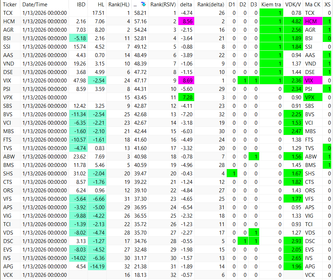The width and height of the screenshot is (333, 280).
Task: Select TCX in the Ticker column
Action: point(8,13)
